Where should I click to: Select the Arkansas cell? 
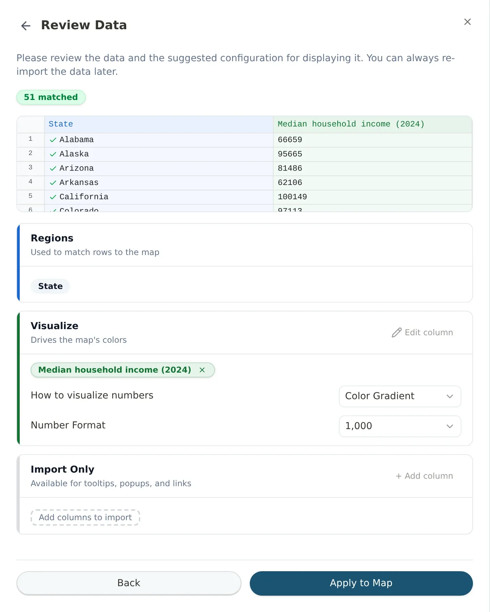coord(159,183)
